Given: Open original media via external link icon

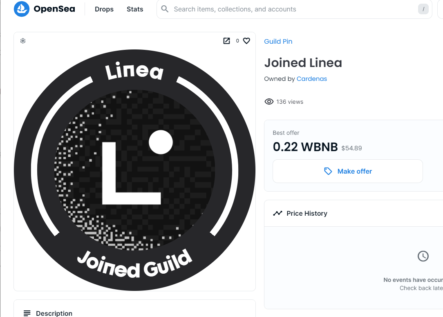Looking at the screenshot, I should pos(226,41).
